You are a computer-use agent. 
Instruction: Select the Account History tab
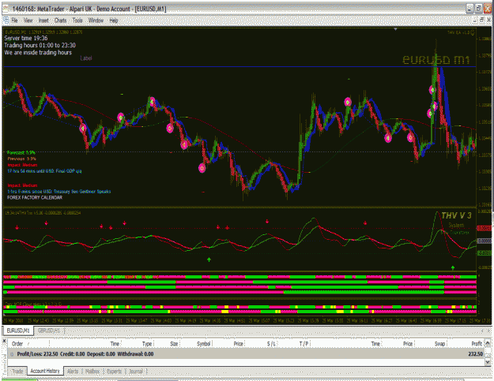[45, 371]
